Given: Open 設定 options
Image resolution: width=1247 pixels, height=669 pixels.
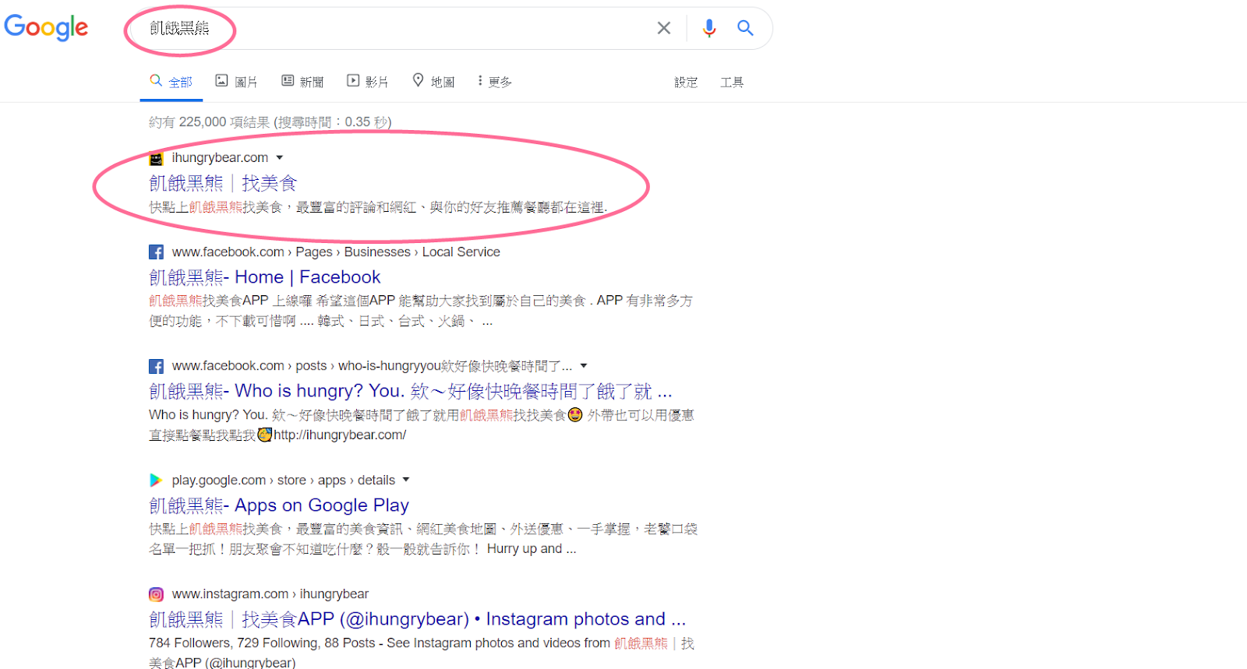Looking at the screenshot, I should pyautogui.click(x=686, y=83).
